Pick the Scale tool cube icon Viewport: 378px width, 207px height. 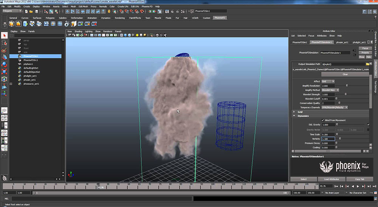click(4, 72)
